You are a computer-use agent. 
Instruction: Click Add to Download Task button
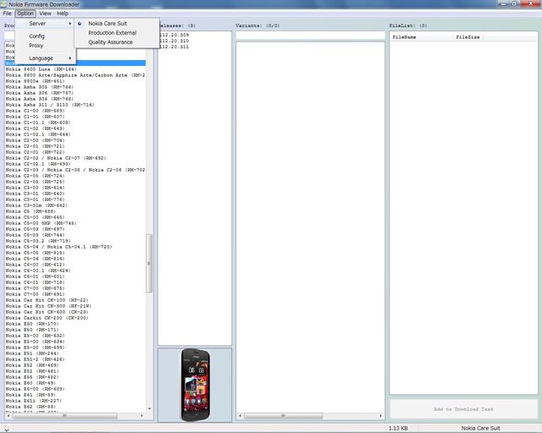pyautogui.click(x=462, y=408)
